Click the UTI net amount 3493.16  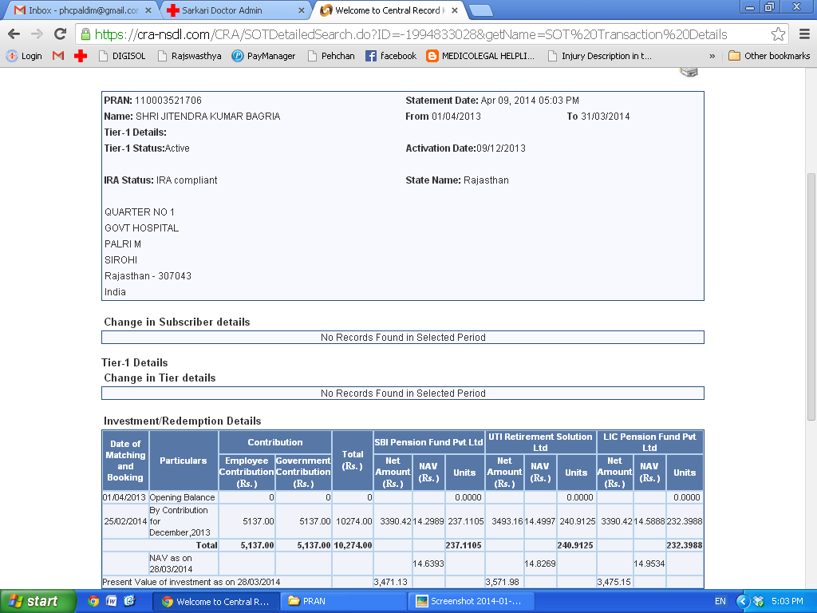(504, 521)
